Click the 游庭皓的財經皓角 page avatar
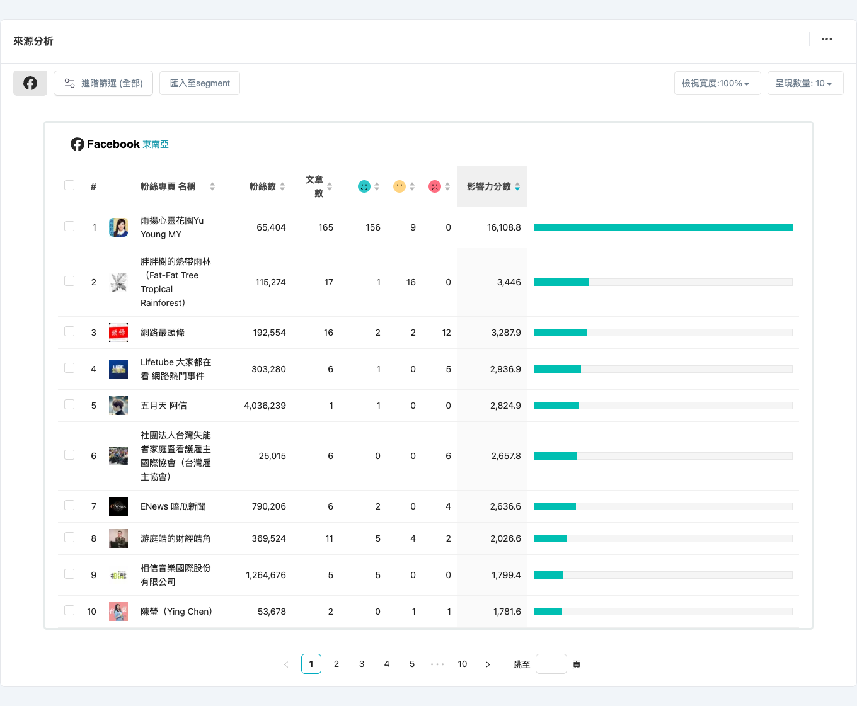This screenshot has width=857, height=706. tap(118, 538)
